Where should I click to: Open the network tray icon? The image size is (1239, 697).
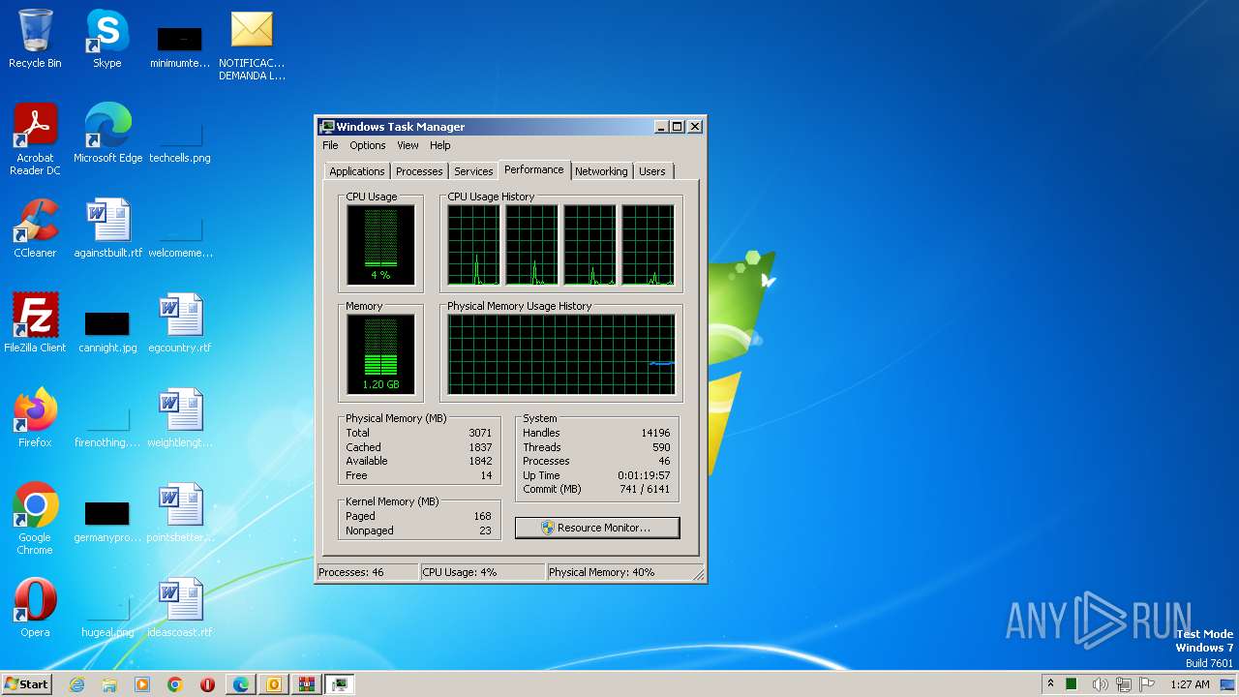[x=1123, y=684]
